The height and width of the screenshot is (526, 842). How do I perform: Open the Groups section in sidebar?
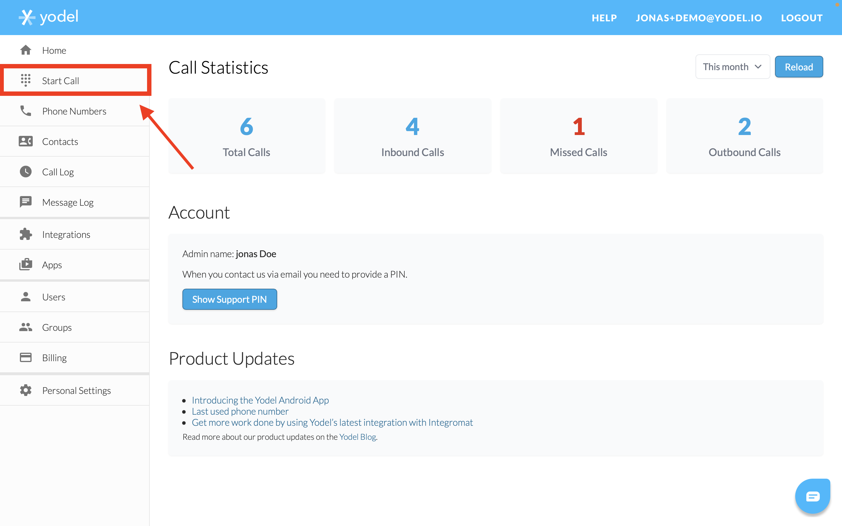click(x=57, y=327)
